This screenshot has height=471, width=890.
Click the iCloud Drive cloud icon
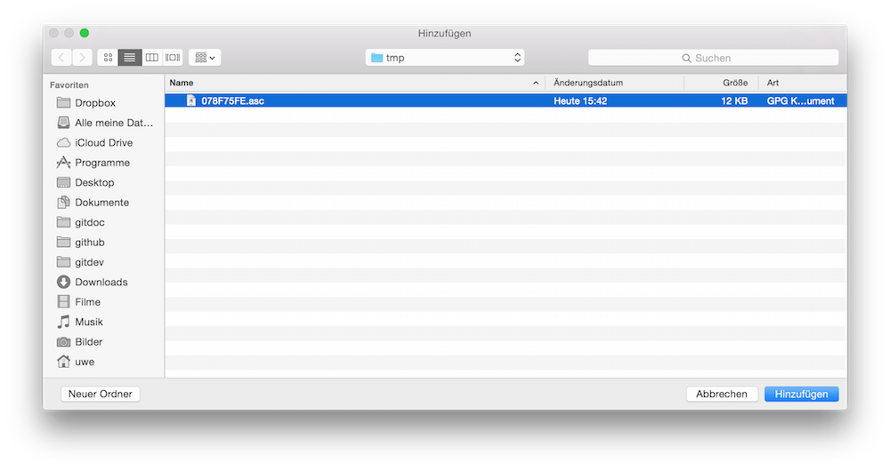pyautogui.click(x=63, y=142)
